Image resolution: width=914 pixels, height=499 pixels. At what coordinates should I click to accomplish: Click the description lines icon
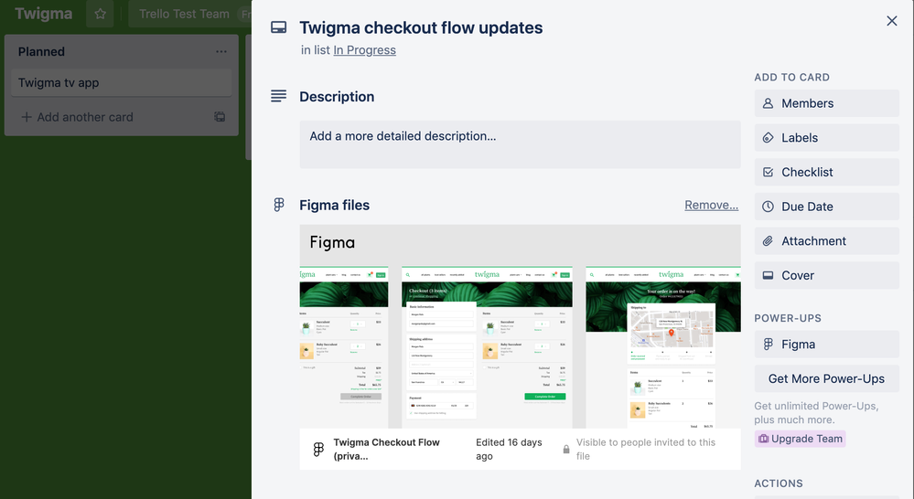(279, 96)
